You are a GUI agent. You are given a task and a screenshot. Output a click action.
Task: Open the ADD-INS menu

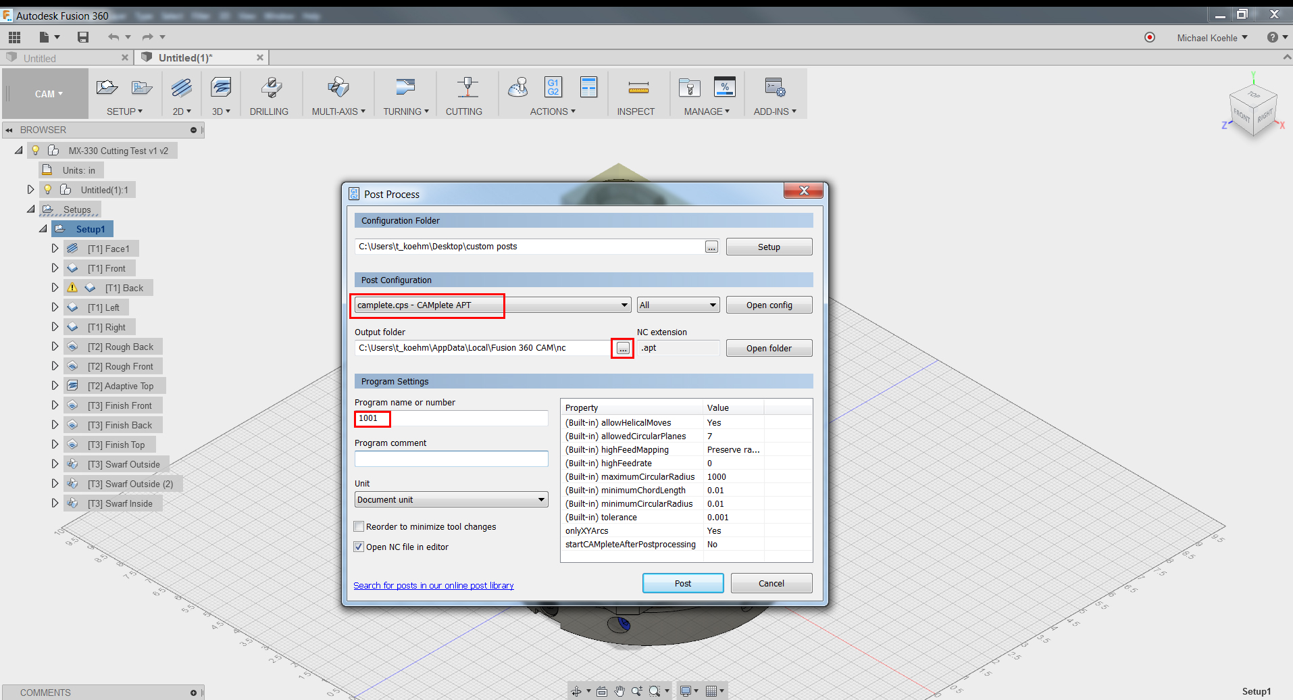coord(775,111)
